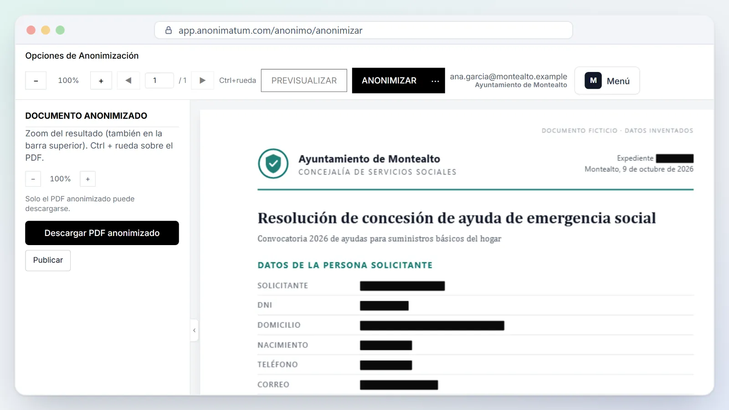Increase zoom in the sidebar panel
Screen dimensions: 729x410
(x=88, y=179)
